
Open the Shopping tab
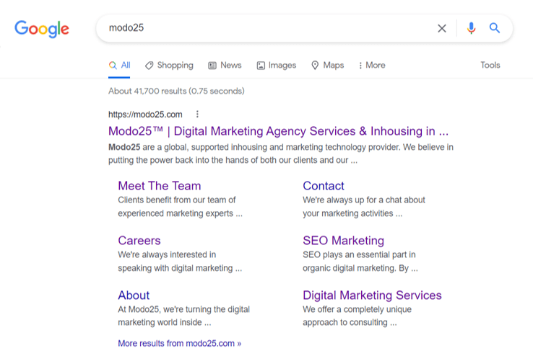(x=169, y=65)
